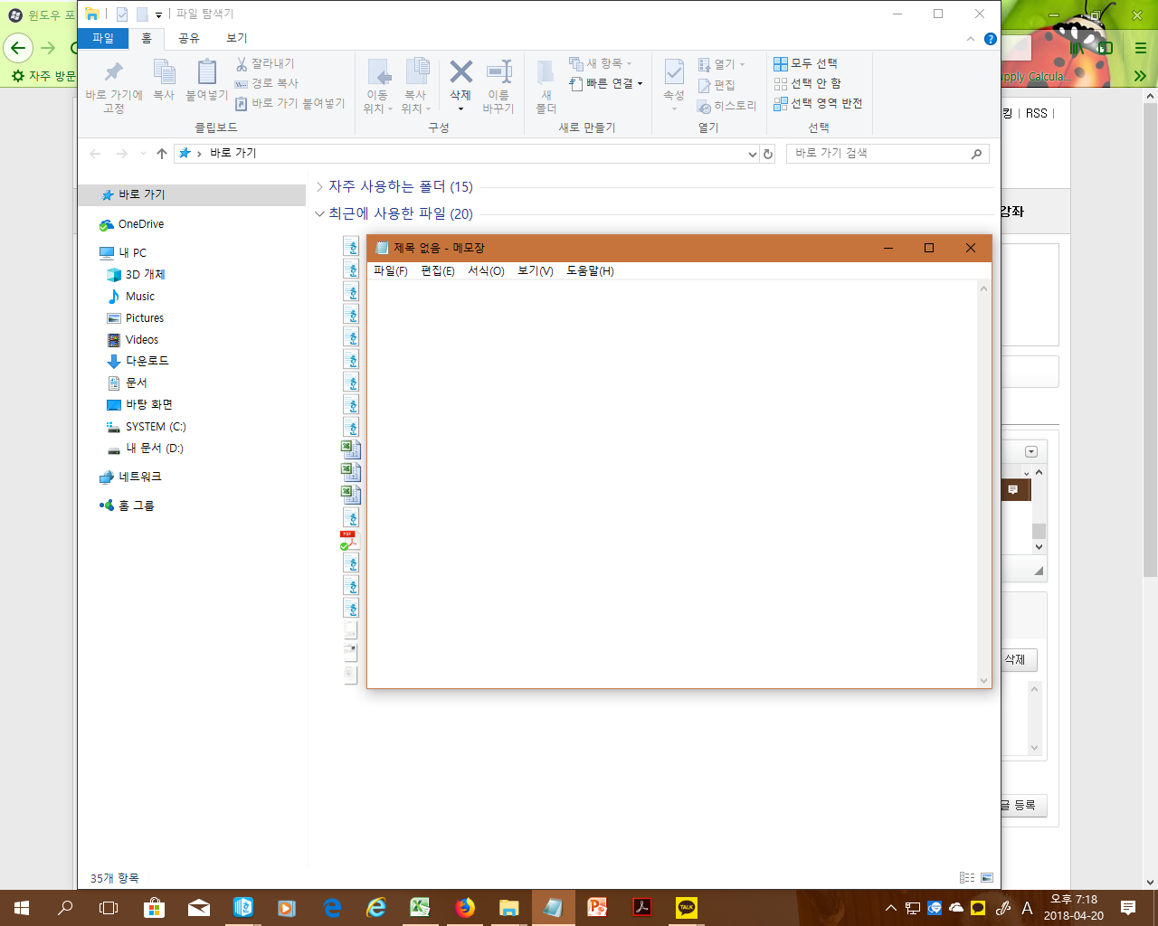Open the File (파일) ribbon tab

tap(103, 38)
